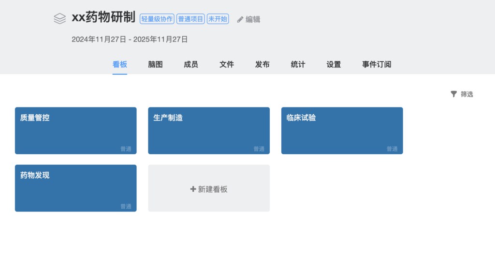Image resolution: width=495 pixels, height=253 pixels.
Task: Open the 文件 tab
Action: tap(227, 65)
